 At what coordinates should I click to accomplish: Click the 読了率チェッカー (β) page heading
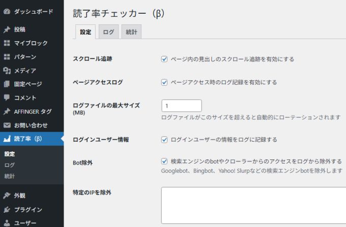pos(119,14)
